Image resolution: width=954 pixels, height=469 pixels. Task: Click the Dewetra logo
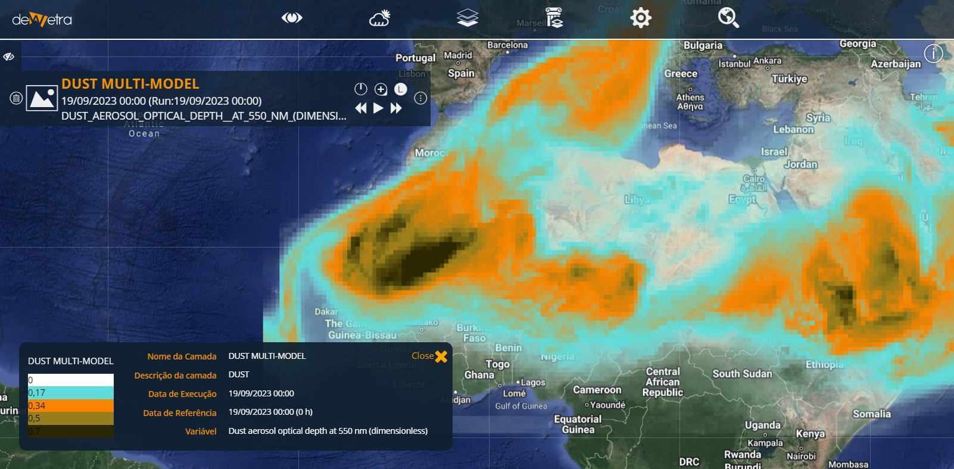coord(42,20)
